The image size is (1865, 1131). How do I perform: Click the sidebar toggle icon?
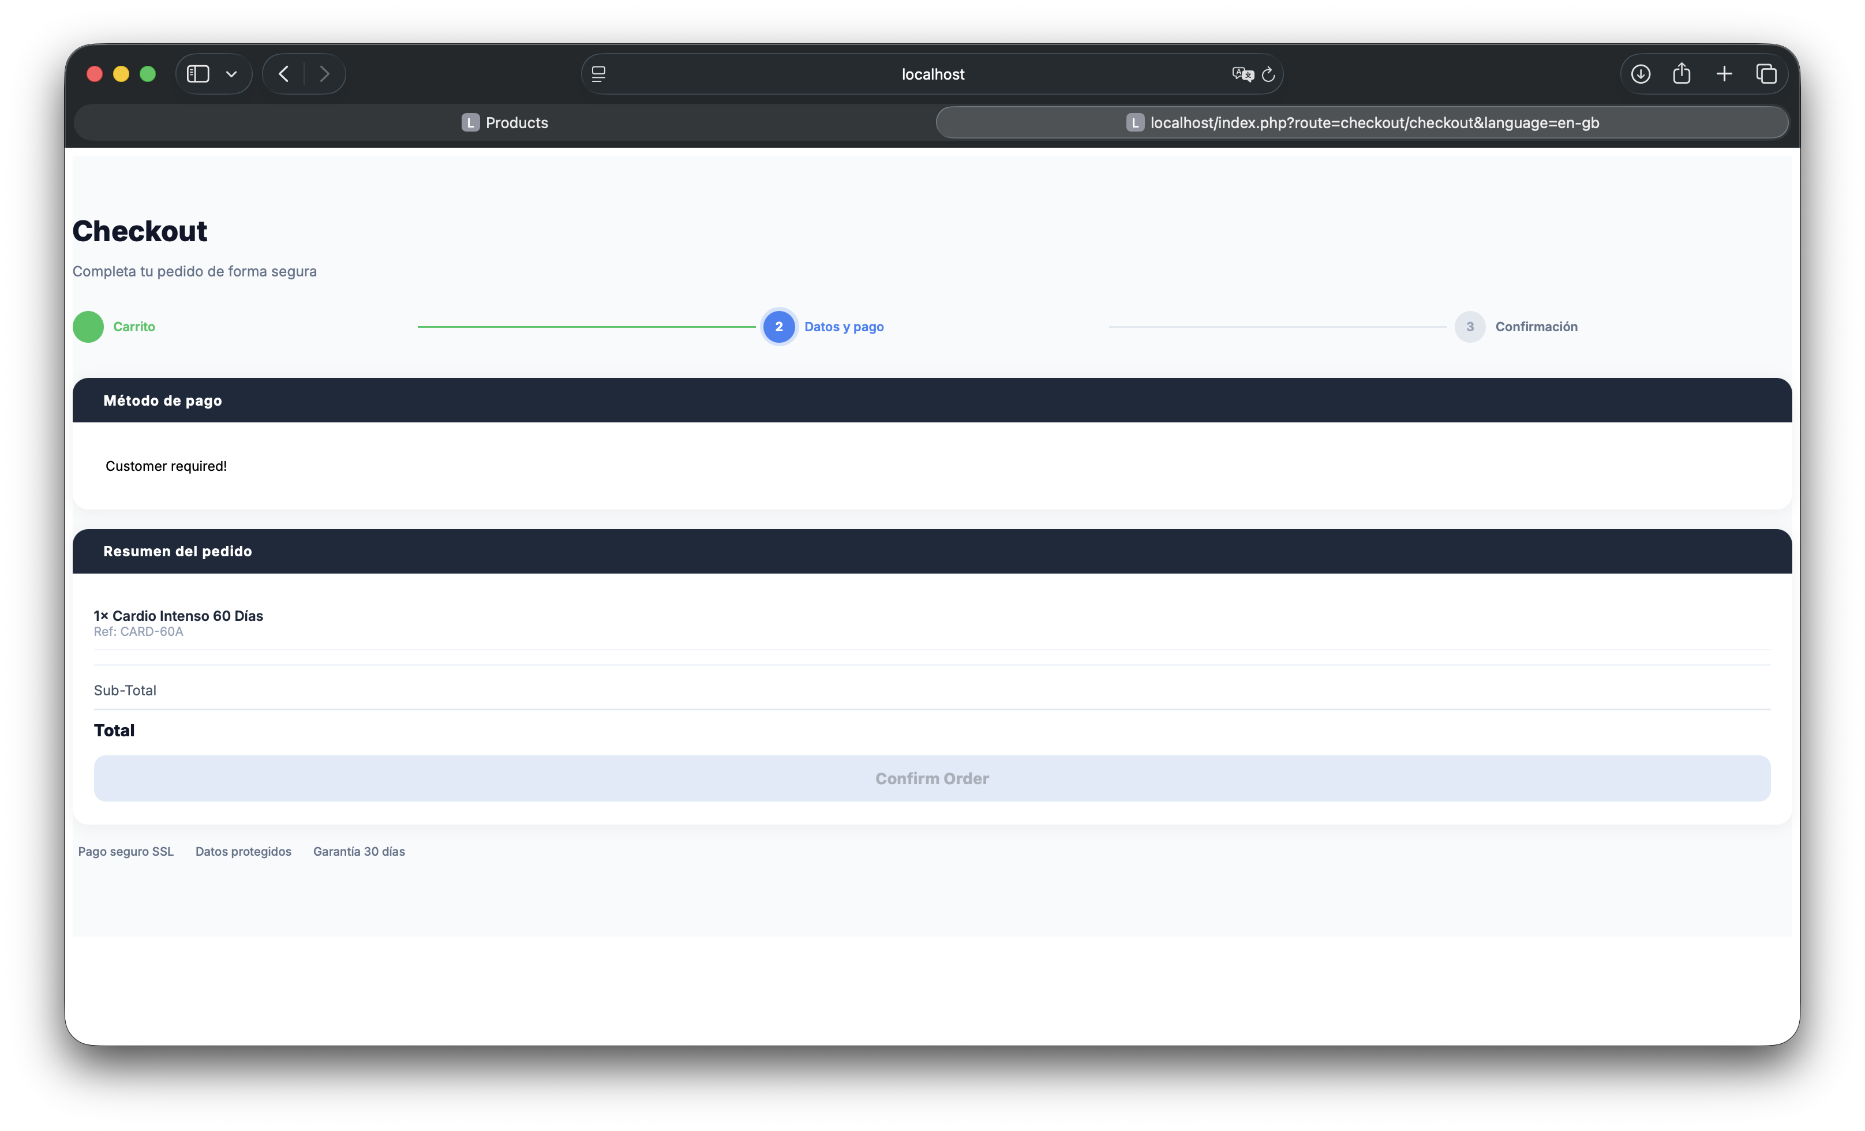tap(197, 73)
